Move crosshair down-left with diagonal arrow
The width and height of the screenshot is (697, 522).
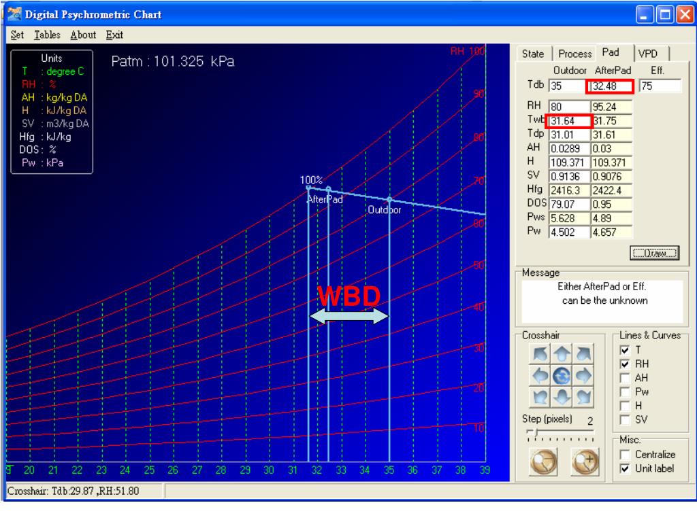(x=540, y=397)
